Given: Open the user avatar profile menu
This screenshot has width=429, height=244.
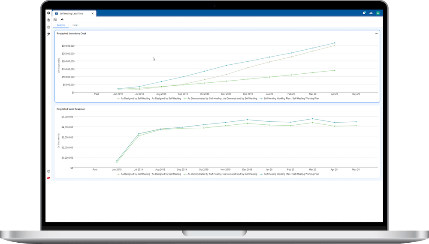Looking at the screenshot, I should (378, 13).
